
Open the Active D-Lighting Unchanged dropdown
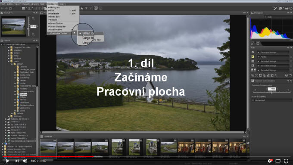click(x=272, y=100)
